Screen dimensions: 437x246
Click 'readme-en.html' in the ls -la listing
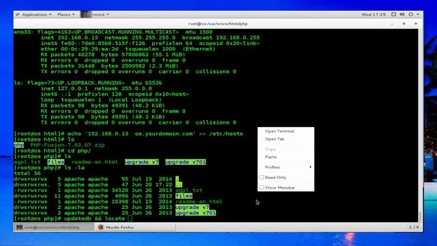pyautogui.click(x=199, y=202)
